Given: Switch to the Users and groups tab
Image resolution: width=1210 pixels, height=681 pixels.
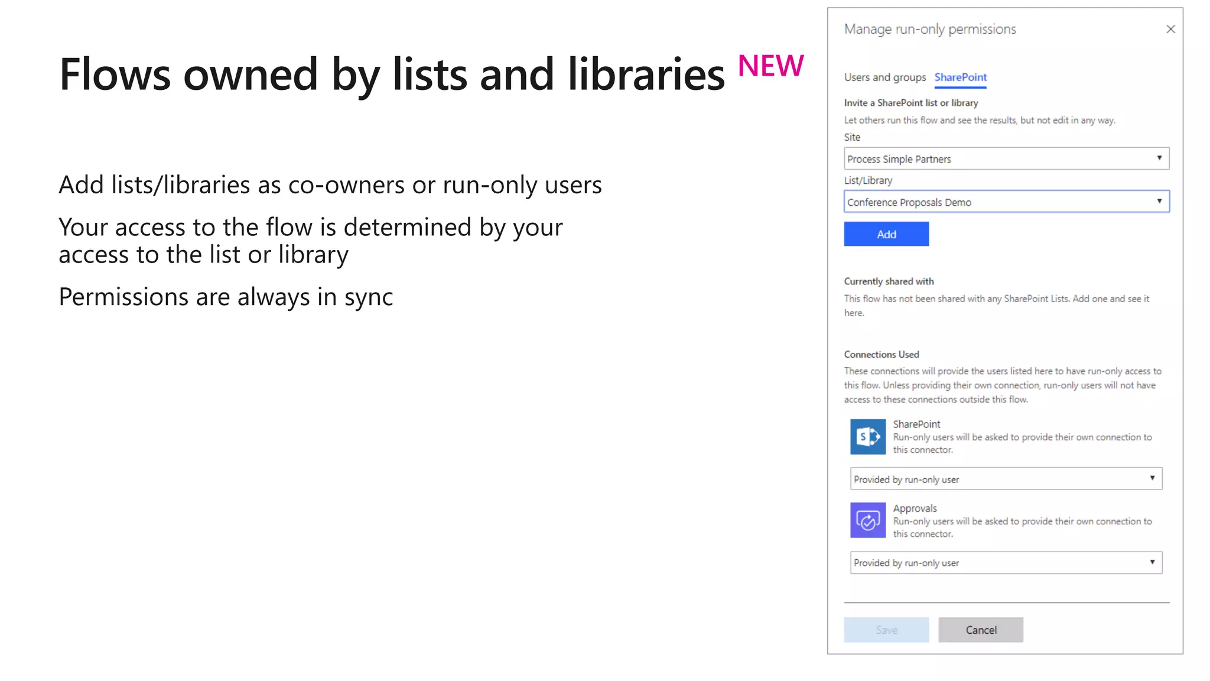Looking at the screenshot, I should coord(884,77).
